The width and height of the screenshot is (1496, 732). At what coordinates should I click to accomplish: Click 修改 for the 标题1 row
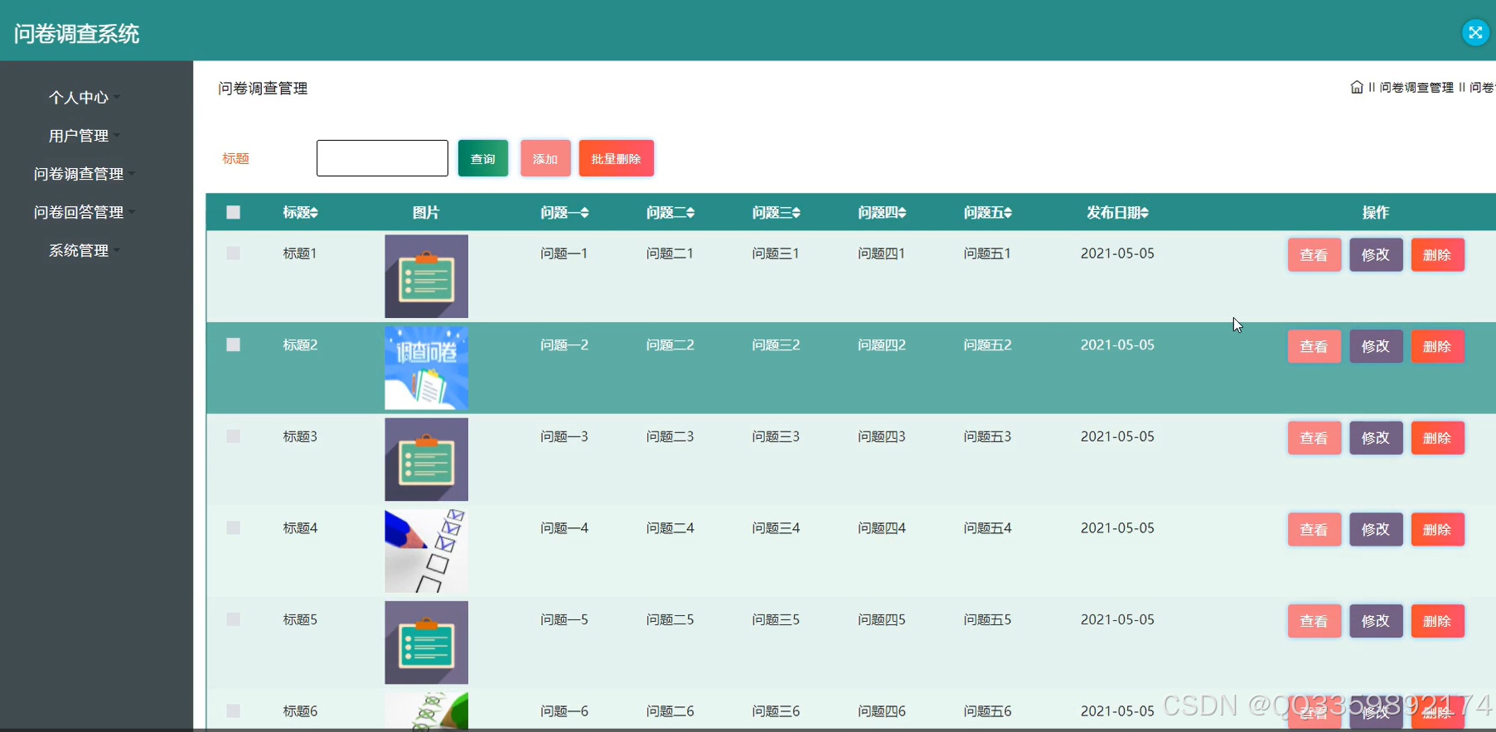point(1376,255)
